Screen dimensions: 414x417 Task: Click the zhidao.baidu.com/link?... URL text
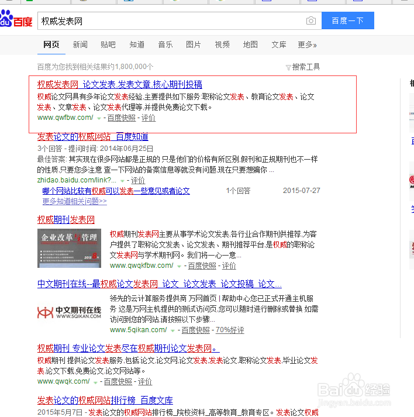tap(77, 180)
